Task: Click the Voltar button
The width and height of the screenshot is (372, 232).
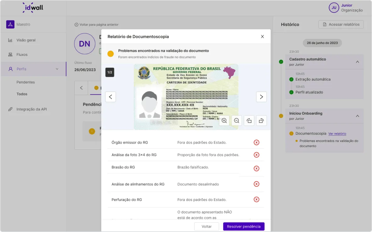Action: point(206,227)
